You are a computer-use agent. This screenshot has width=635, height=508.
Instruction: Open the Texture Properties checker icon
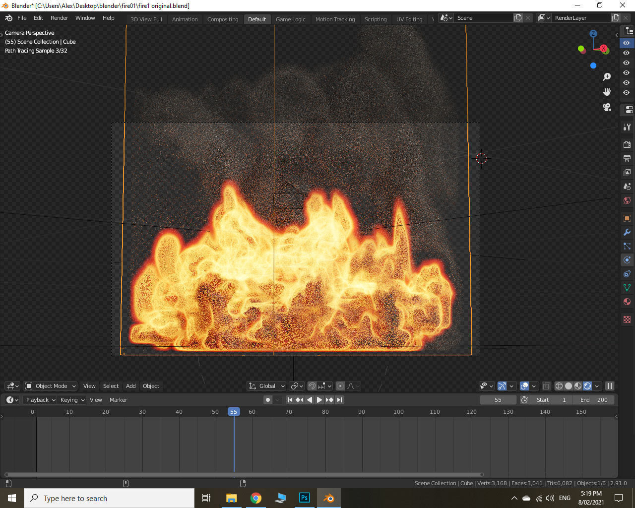(x=627, y=319)
